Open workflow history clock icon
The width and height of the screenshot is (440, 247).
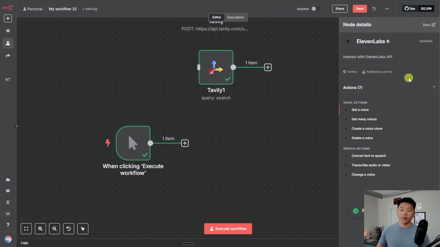click(x=374, y=9)
